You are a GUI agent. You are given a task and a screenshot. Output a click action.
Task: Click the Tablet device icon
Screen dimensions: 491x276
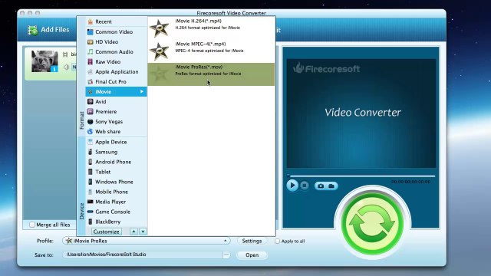91,172
